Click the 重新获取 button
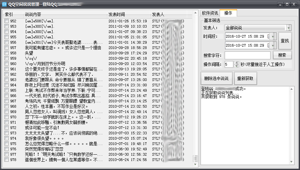 pos(245,78)
